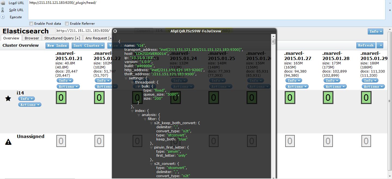392x179 pixels.
Task: Click the New Index button
Action: pyautogui.click(x=57, y=46)
